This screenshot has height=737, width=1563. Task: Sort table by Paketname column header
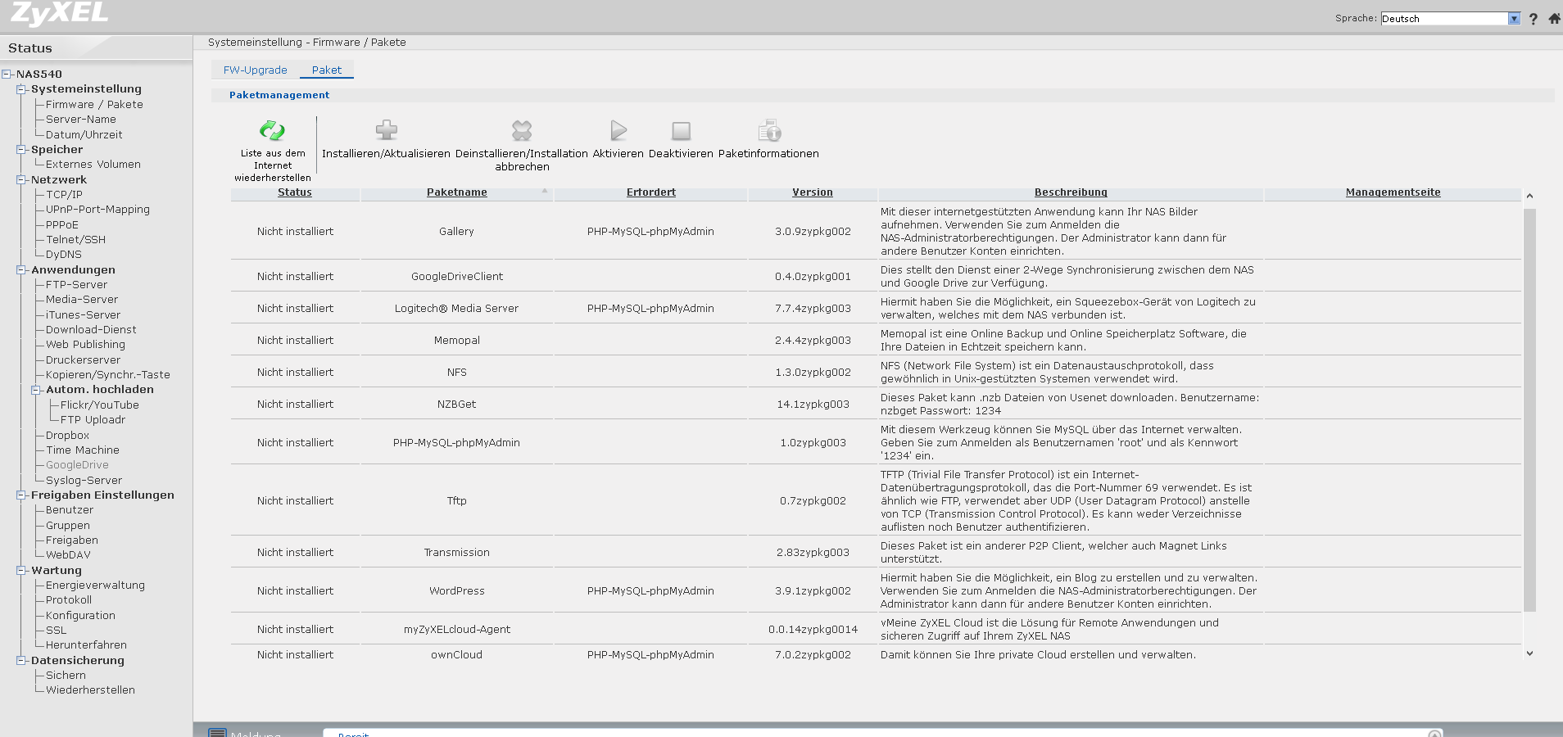(x=456, y=192)
